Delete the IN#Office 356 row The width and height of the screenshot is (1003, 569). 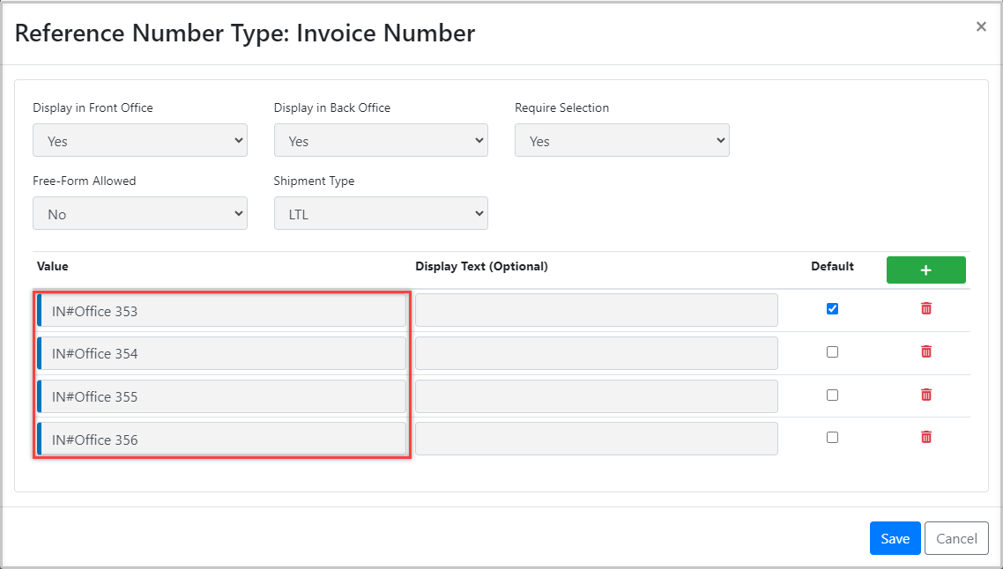point(925,437)
